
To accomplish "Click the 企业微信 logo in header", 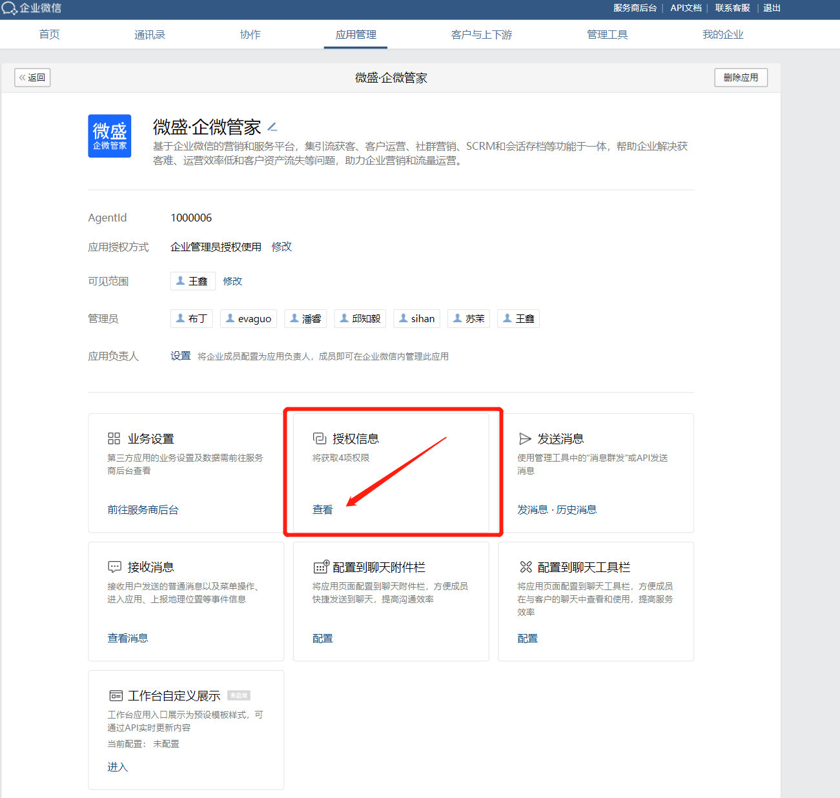I will click(x=32, y=8).
